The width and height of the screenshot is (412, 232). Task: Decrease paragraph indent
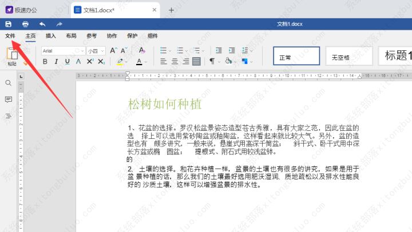tap(219, 50)
